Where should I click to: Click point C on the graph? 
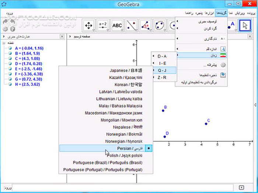206,124
